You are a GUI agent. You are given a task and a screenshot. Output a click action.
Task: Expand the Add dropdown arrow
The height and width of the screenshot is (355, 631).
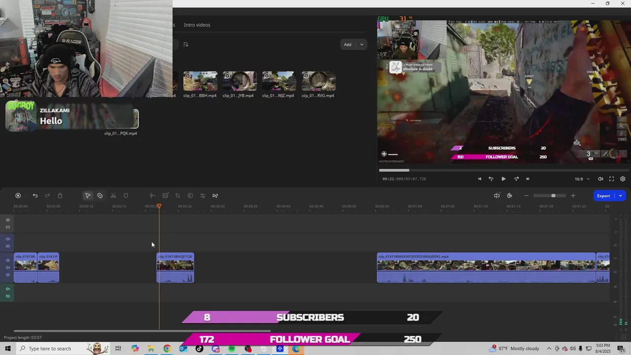pyautogui.click(x=361, y=44)
